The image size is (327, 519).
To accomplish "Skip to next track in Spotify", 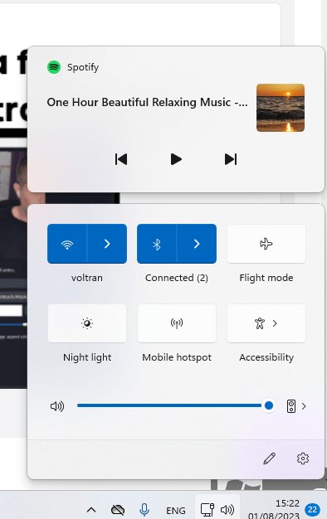I will click(x=231, y=159).
